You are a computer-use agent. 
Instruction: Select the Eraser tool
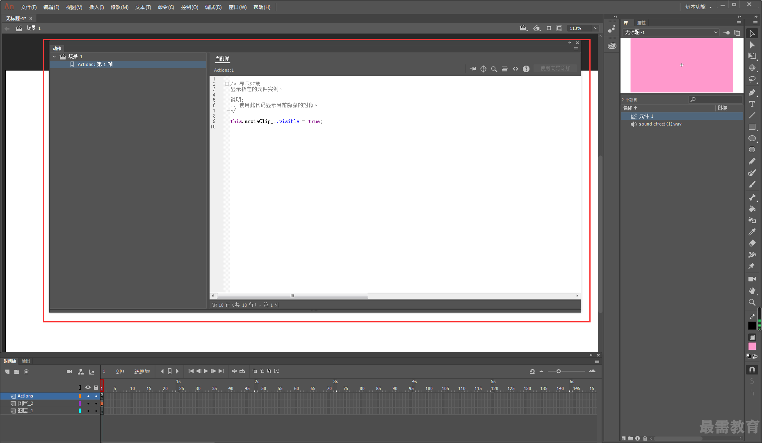tap(752, 243)
